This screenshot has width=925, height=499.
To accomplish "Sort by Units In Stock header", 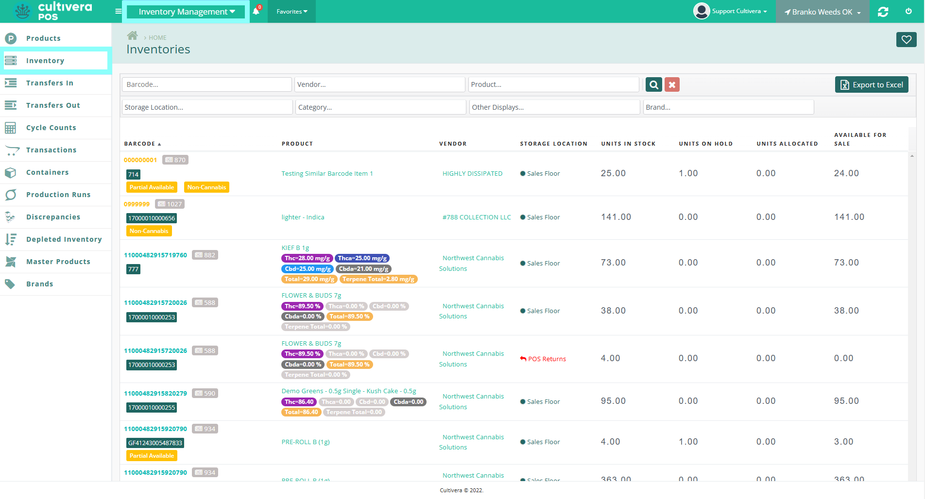I will coord(628,144).
